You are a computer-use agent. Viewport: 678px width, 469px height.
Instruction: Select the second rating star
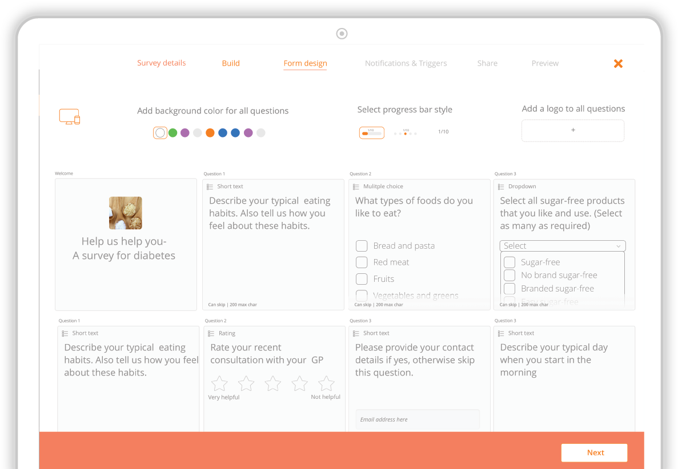(246, 383)
